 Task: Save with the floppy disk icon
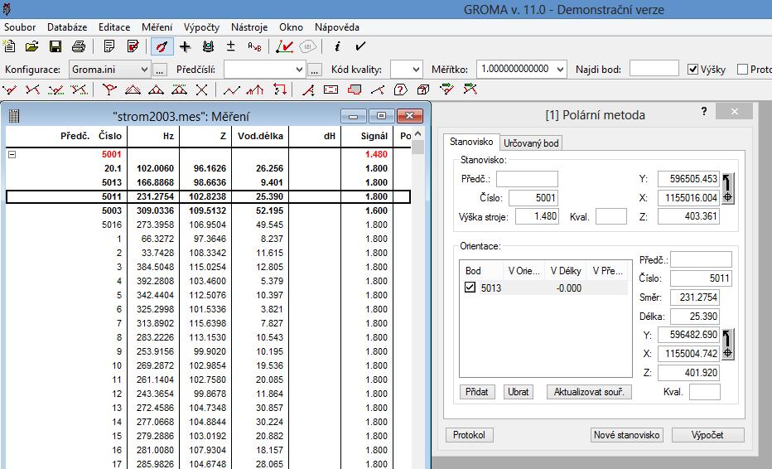click(x=55, y=46)
